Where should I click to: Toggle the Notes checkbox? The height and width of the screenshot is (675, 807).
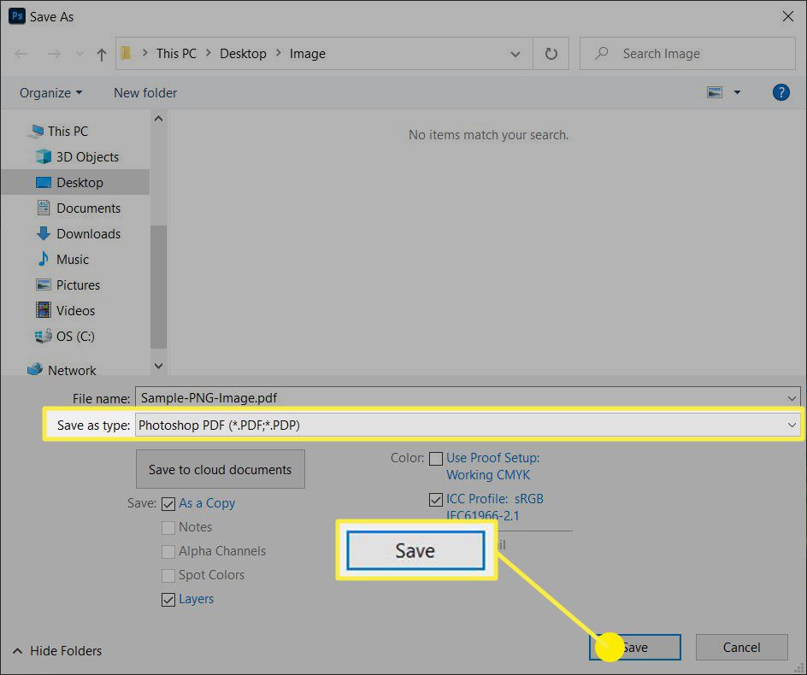coord(168,527)
